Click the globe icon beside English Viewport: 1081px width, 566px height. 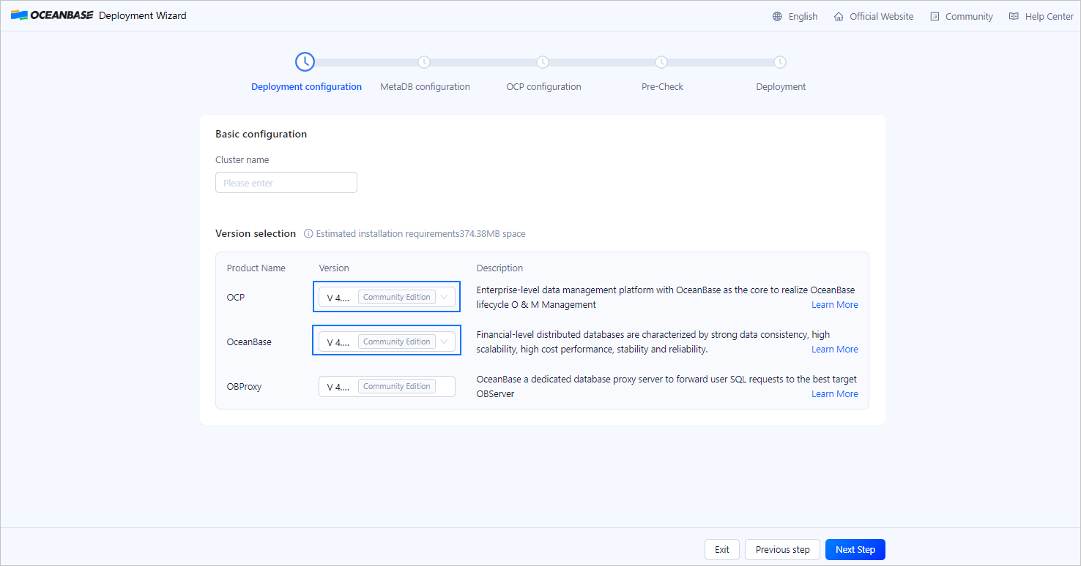pos(776,15)
